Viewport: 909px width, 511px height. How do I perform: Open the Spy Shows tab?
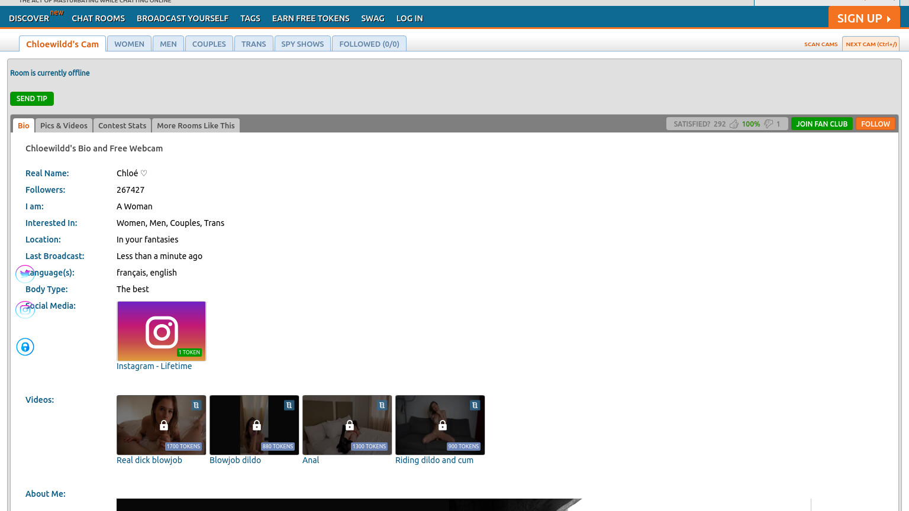[x=302, y=44]
